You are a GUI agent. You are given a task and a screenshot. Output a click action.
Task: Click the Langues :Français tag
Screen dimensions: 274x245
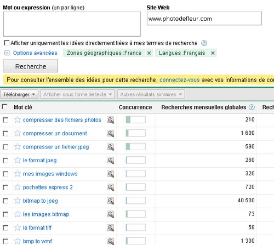click(182, 53)
